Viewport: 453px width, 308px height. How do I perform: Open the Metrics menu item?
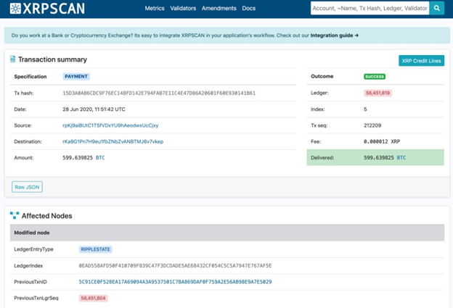(x=155, y=9)
